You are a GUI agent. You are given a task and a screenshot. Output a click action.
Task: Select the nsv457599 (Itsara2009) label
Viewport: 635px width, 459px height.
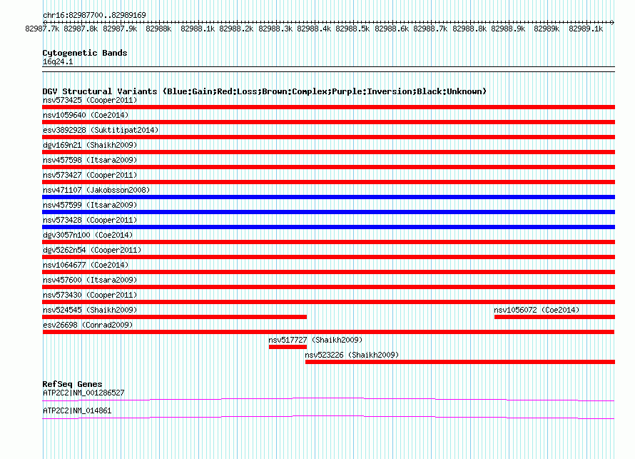(90, 205)
